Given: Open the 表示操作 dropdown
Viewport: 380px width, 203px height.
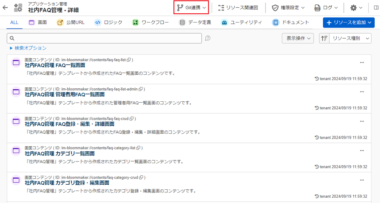Looking at the screenshot, I should click(x=297, y=38).
